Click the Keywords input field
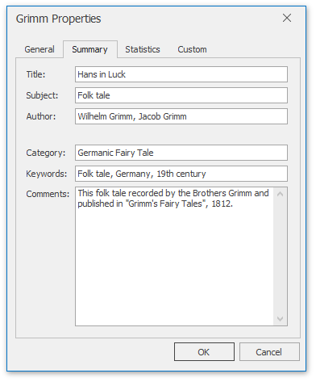 coord(181,174)
